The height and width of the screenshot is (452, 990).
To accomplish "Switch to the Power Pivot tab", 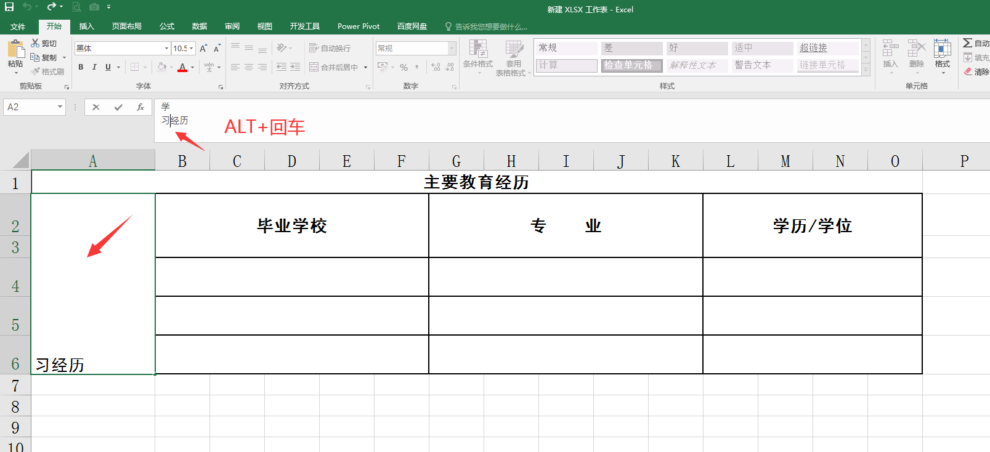I will pyautogui.click(x=359, y=26).
